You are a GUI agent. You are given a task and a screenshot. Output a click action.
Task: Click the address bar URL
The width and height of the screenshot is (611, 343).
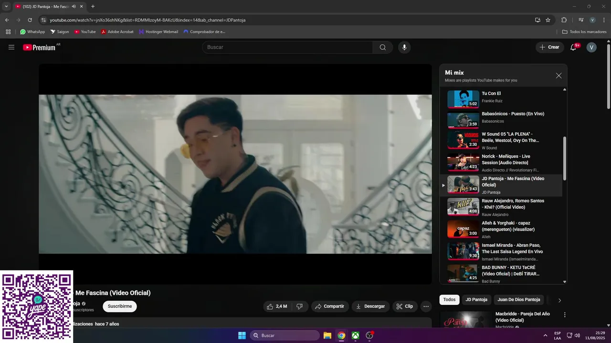tap(147, 20)
